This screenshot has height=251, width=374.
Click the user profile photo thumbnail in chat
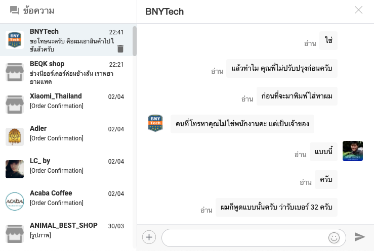point(352,151)
